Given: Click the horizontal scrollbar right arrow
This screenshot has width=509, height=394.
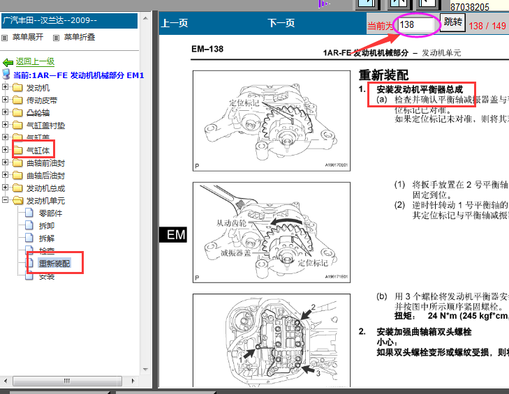Looking at the screenshot, I should click(x=133, y=381).
